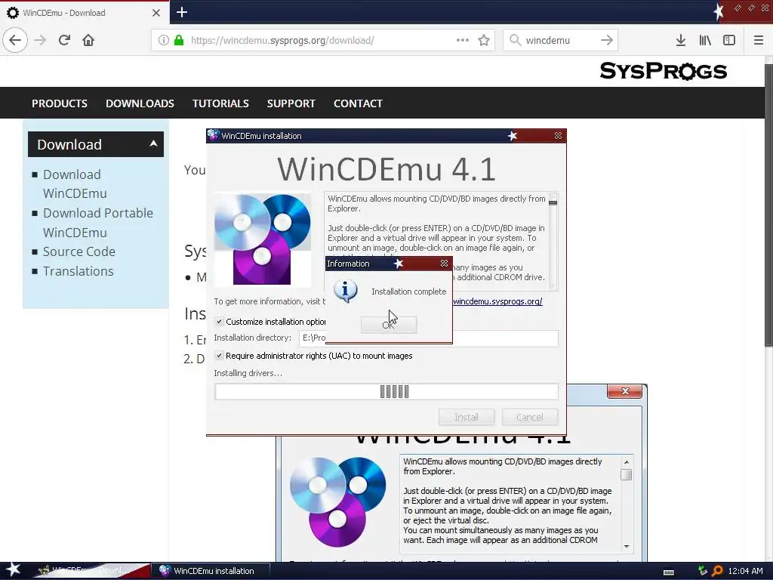Toggle Customize installation options checkbox
This screenshot has height=580, width=773.
pos(220,322)
